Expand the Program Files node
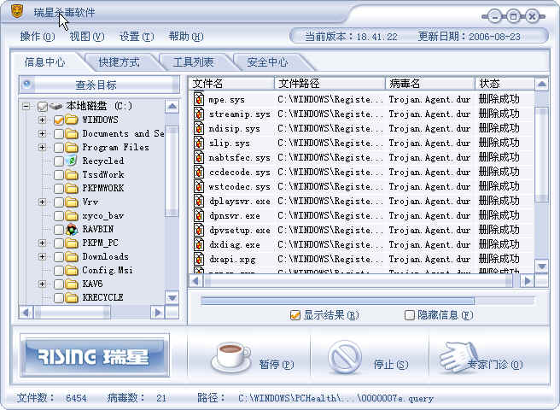The width and height of the screenshot is (560, 410). [42, 147]
